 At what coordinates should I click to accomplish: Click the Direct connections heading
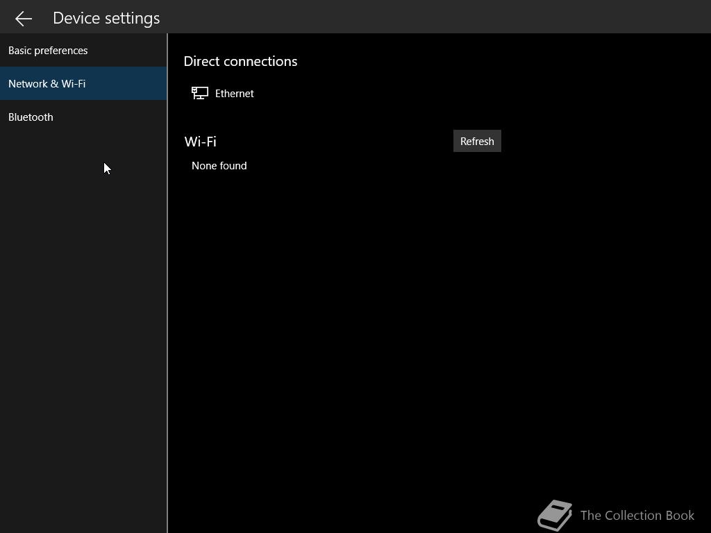[x=240, y=61]
